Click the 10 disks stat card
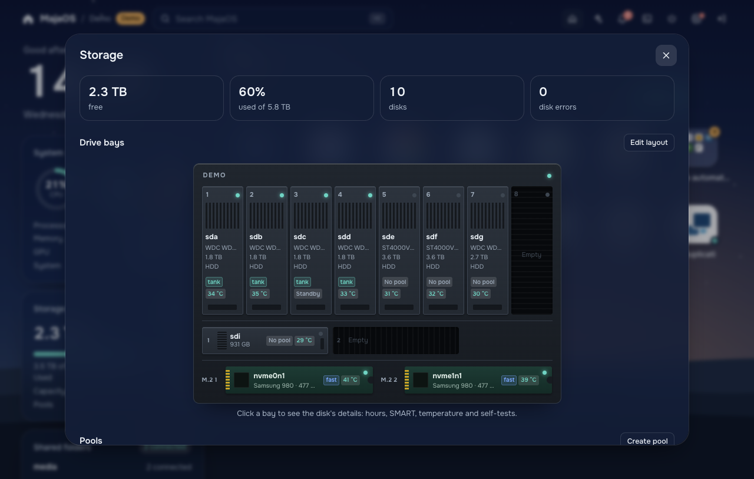Screen dimensions: 754x479 [x=452, y=98]
